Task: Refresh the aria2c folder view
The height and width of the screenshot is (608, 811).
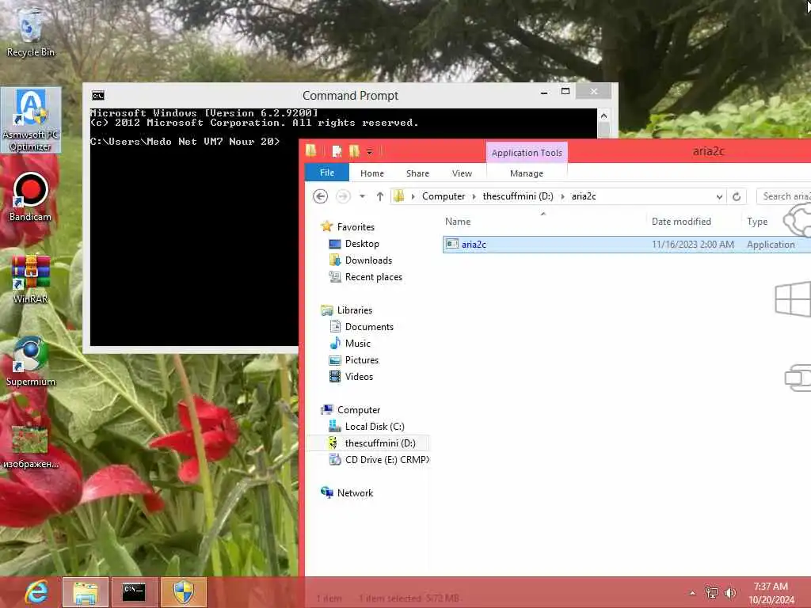Action: pyautogui.click(x=737, y=196)
